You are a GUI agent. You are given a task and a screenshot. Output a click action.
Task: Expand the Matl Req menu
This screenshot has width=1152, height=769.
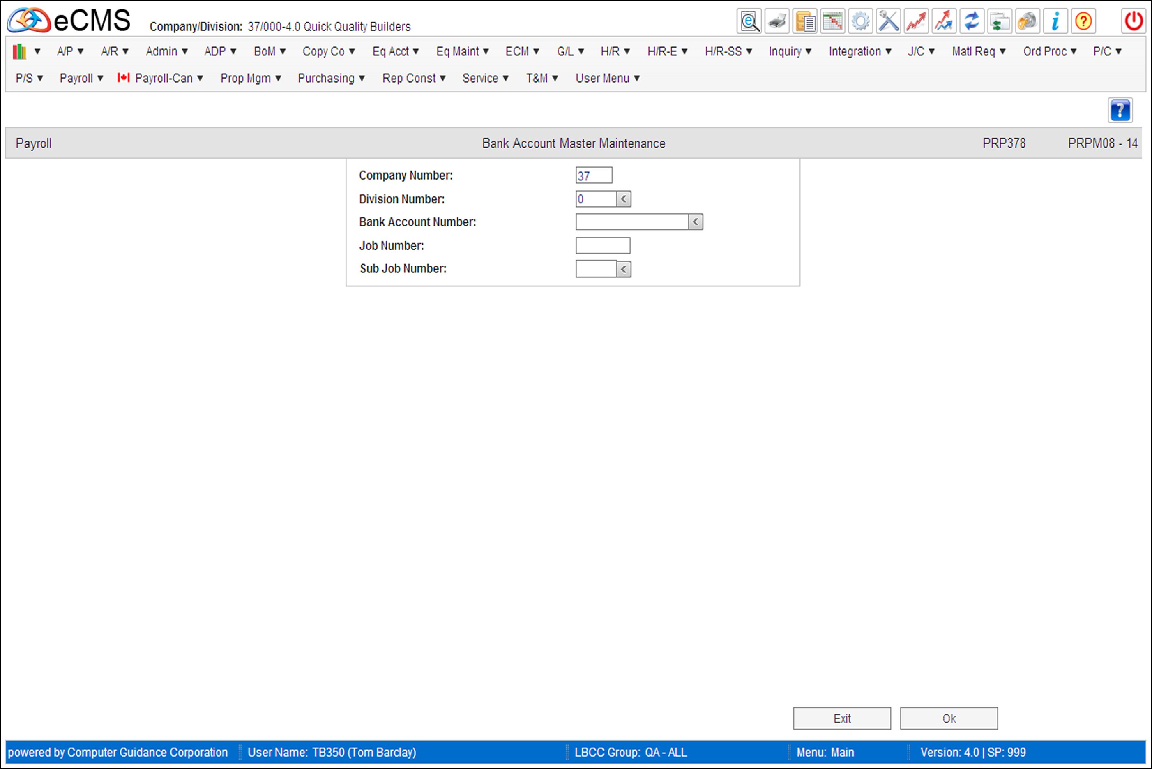point(979,51)
